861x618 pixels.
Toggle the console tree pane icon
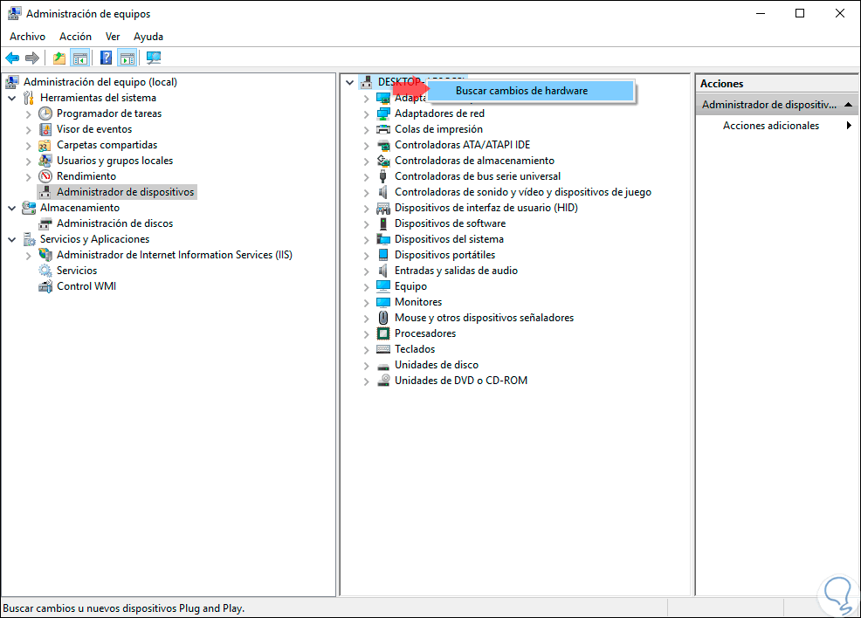[80, 58]
